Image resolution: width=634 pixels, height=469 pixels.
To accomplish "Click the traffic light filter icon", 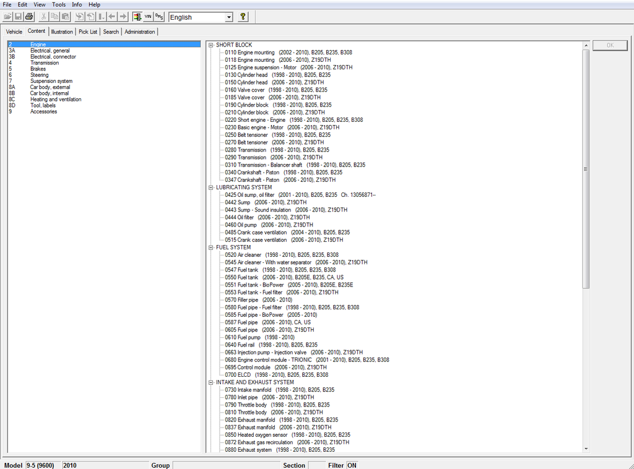I will pos(137,17).
